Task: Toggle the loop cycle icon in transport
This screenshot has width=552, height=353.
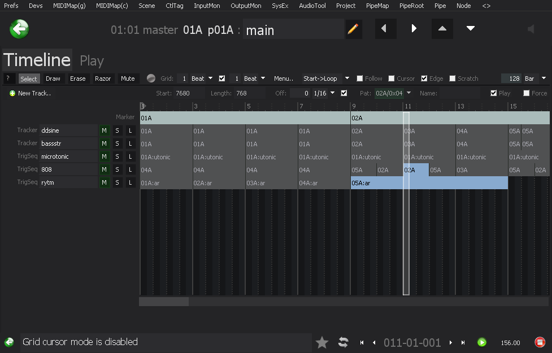Action: (343, 342)
